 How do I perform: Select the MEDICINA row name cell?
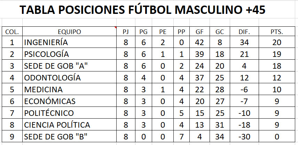point(69,89)
